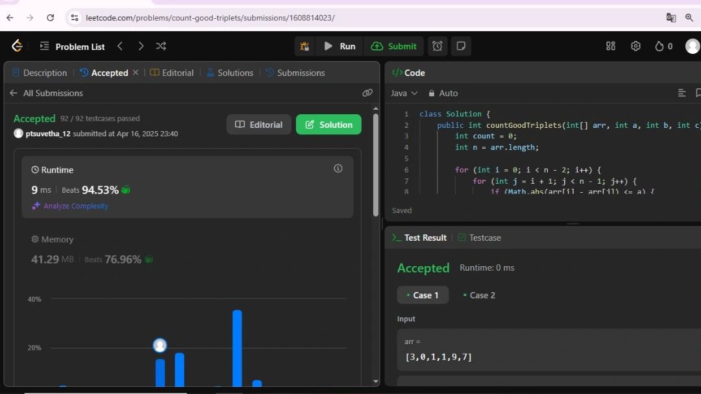Reload the browser page
This screenshot has height=394, width=701.
50,18
